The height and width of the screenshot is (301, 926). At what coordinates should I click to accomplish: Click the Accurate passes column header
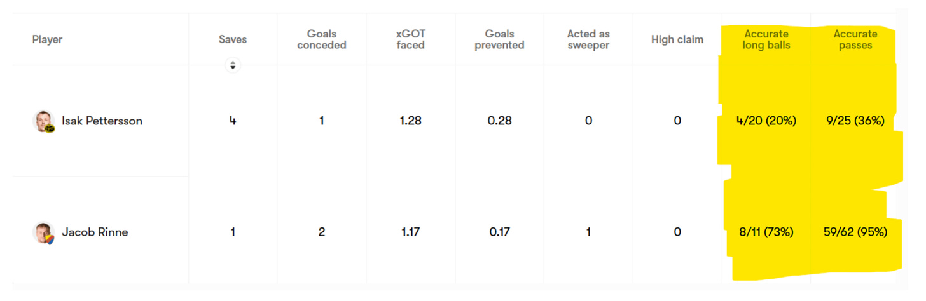[855, 39]
